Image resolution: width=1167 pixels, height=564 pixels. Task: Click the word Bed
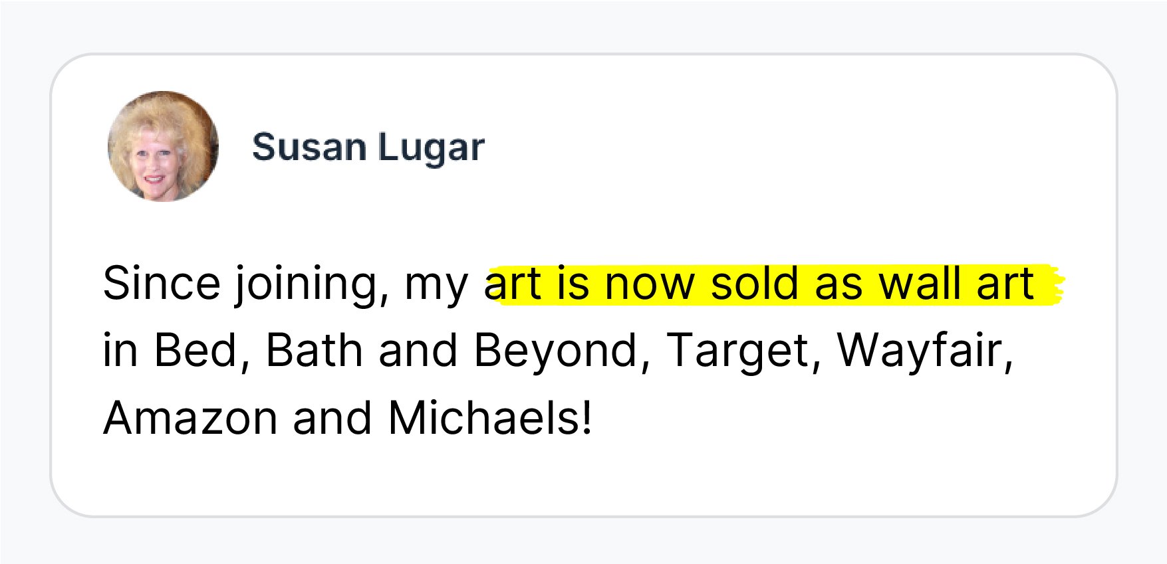tap(195, 350)
